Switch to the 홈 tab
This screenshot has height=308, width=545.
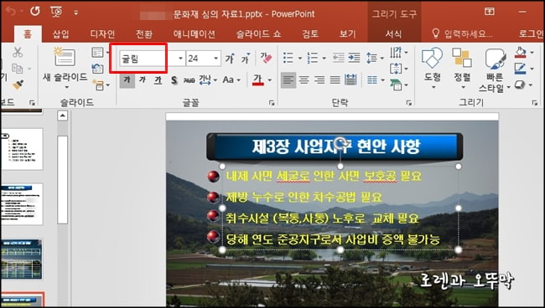click(28, 34)
